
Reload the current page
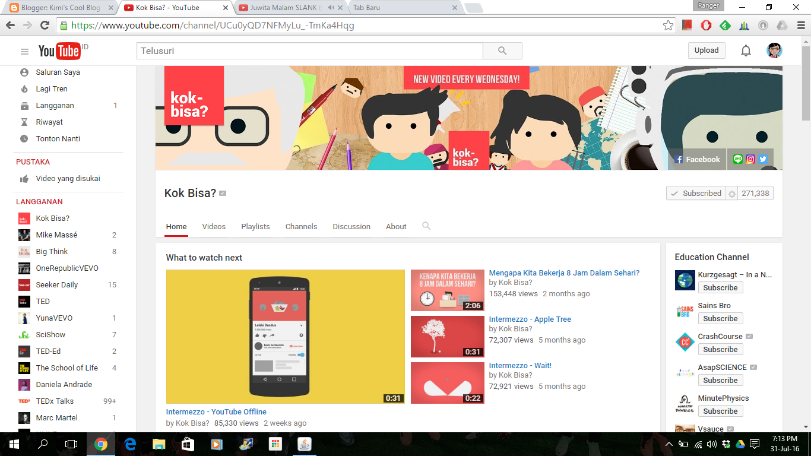(45, 26)
